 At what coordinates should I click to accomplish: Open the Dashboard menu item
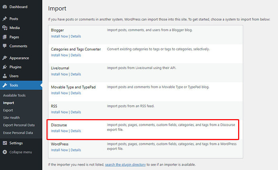(19, 7)
